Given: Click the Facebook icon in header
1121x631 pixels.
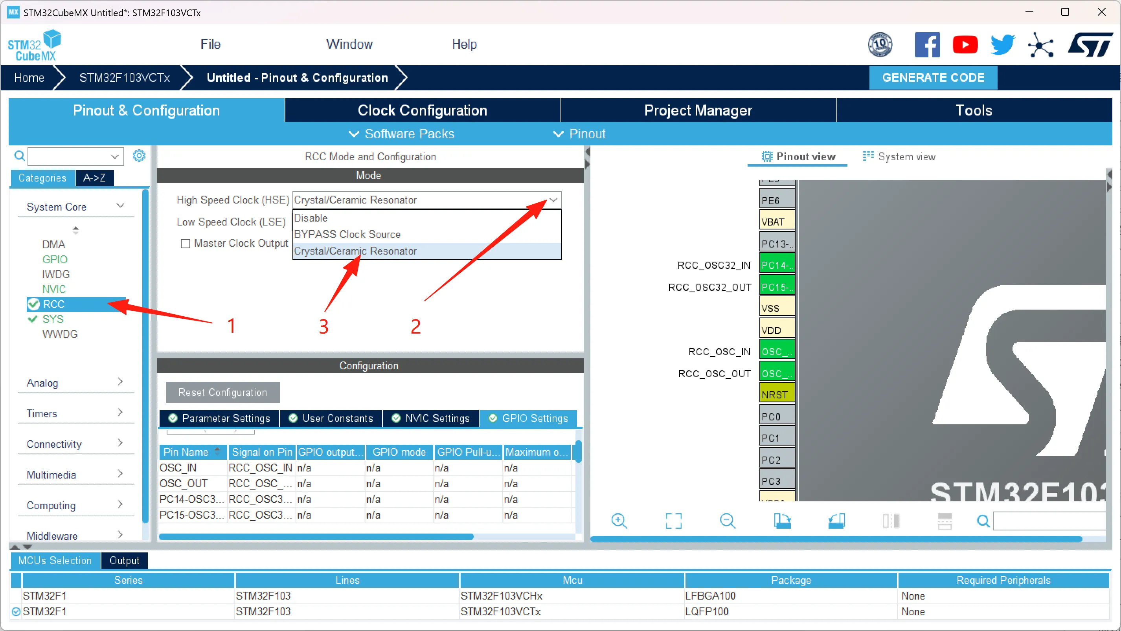Looking at the screenshot, I should click(x=927, y=44).
